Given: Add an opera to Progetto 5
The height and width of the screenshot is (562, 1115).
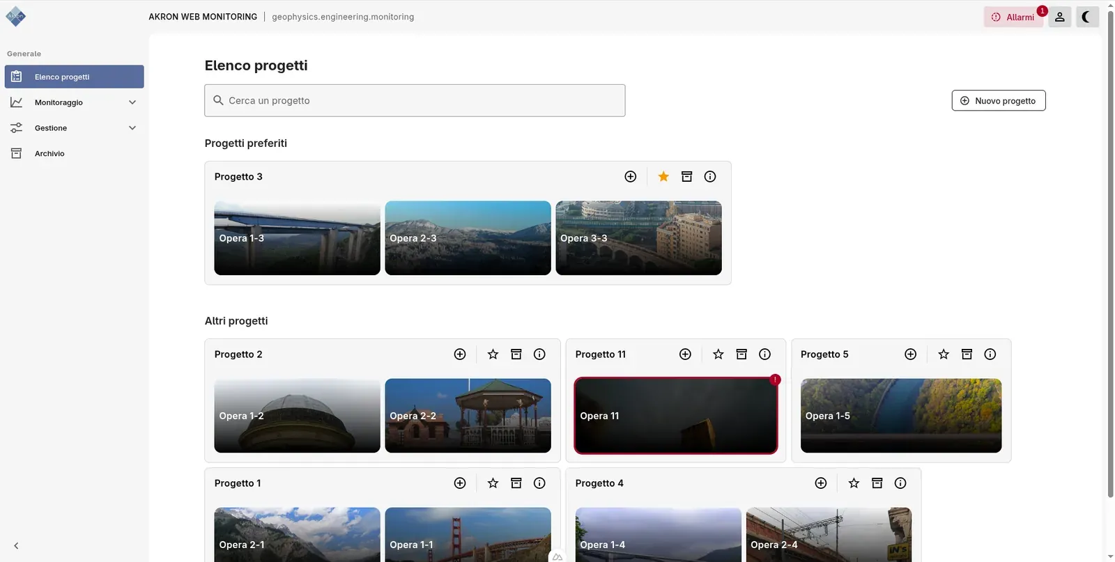Looking at the screenshot, I should 911,354.
